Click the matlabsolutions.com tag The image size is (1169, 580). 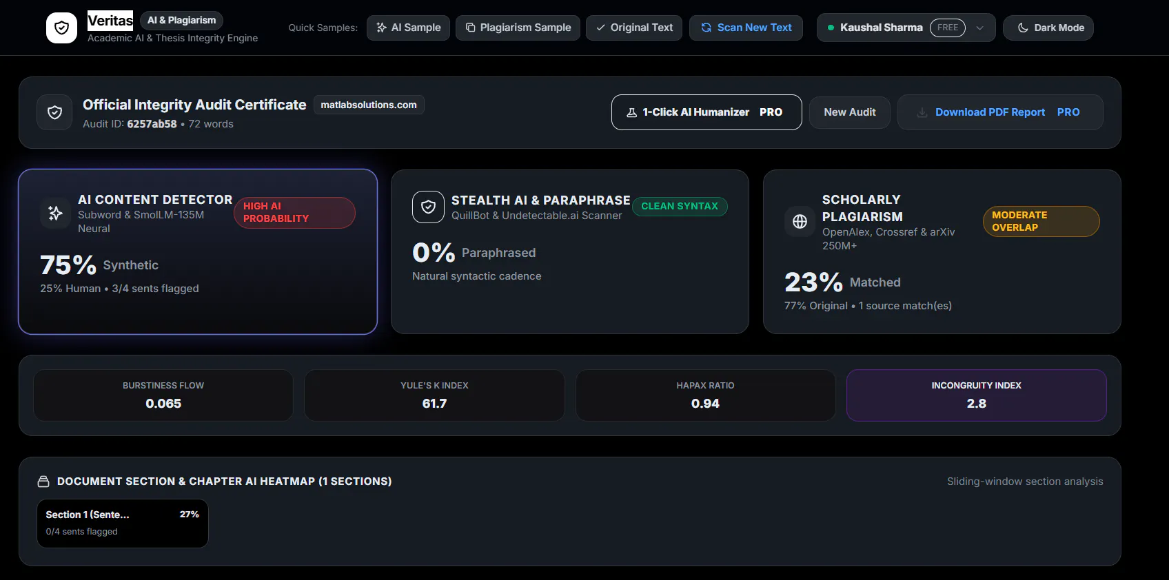369,105
